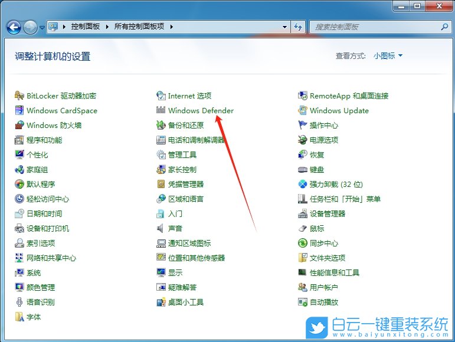Click the 声音 speaker icon

161,228
